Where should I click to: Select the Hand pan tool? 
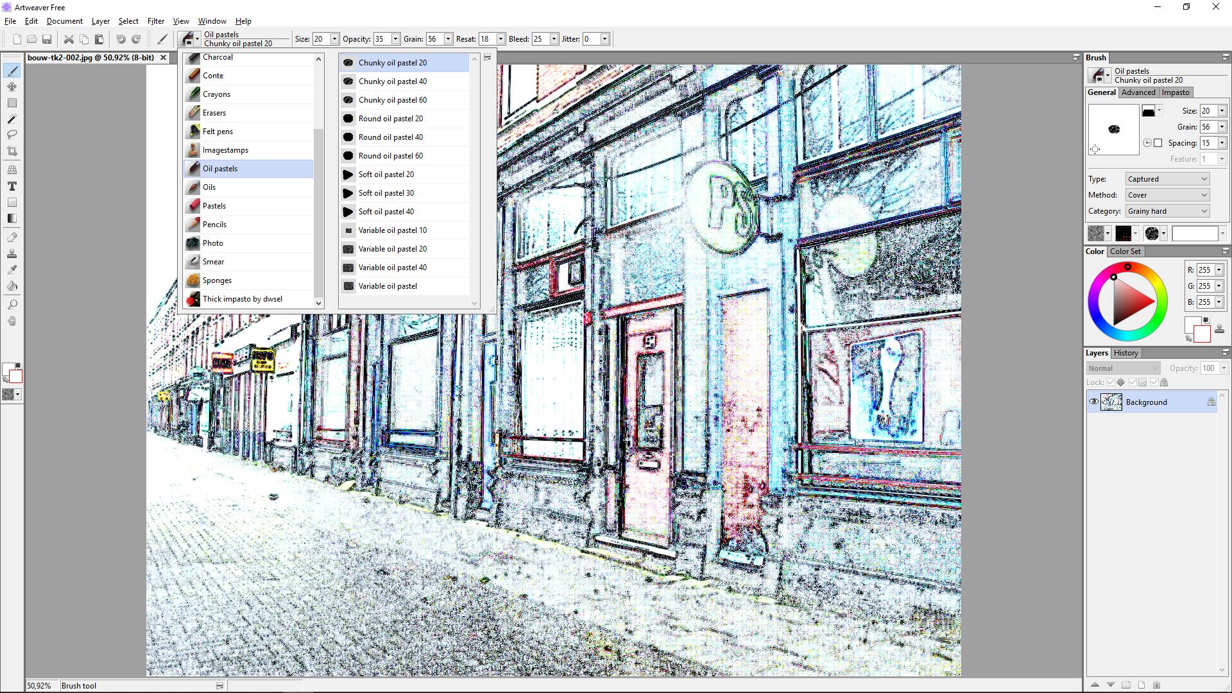pos(12,321)
